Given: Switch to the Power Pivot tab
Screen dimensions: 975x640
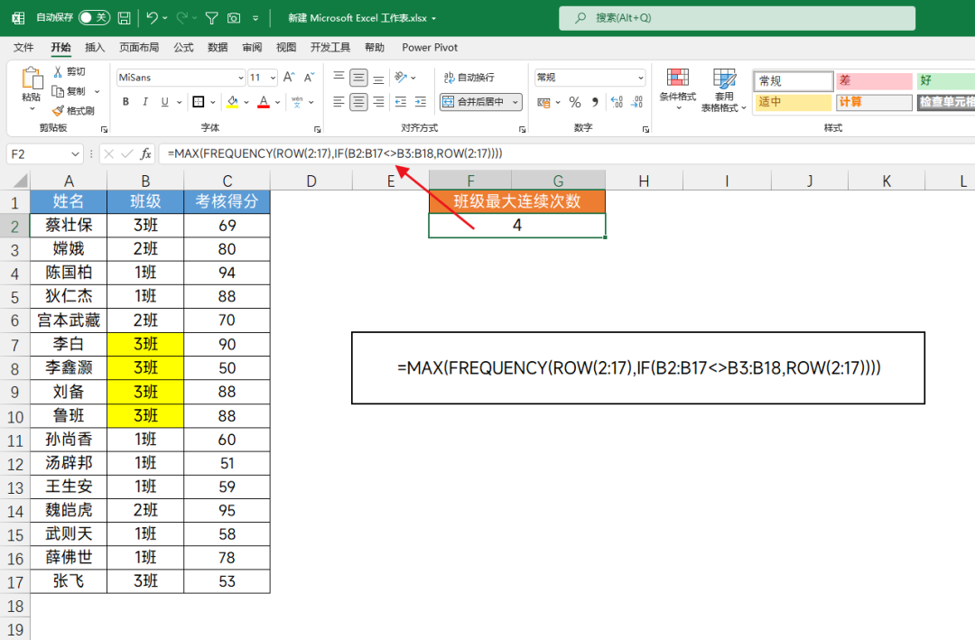Looking at the screenshot, I should coord(430,48).
